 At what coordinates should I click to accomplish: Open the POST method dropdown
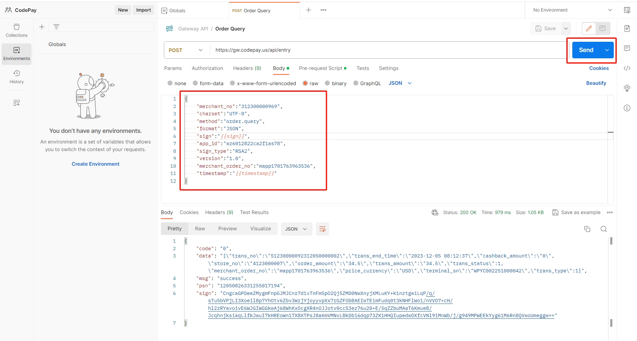(x=185, y=50)
